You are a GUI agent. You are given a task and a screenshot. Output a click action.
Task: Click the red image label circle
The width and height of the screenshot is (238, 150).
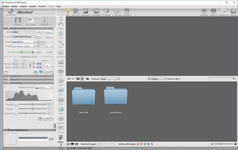coord(138,144)
